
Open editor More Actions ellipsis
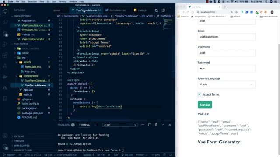pyautogui.click(x=170, y=10)
